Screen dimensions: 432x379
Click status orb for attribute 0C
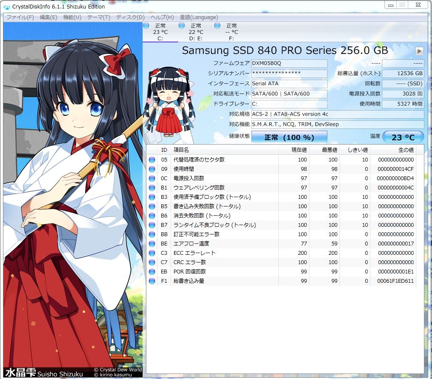152,178
